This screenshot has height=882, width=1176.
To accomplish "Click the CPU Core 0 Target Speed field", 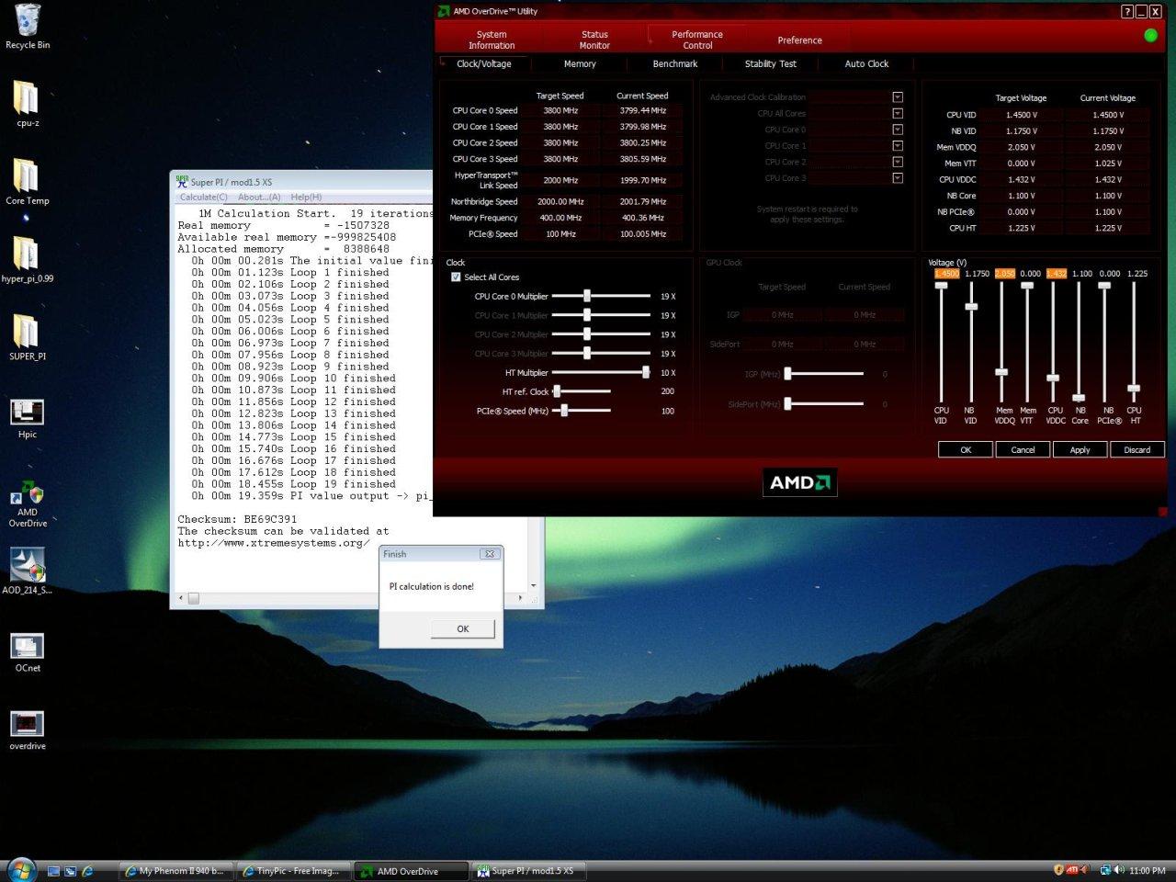I will [560, 110].
